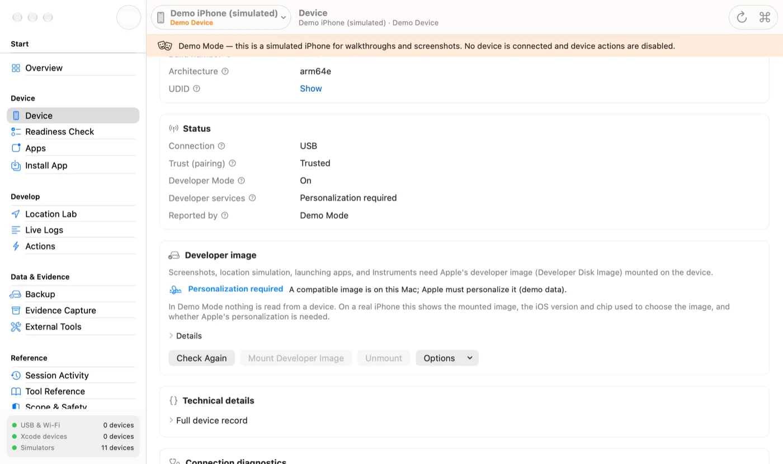Click the Session Activity clock icon
Image resolution: width=783 pixels, height=464 pixels.
(x=16, y=375)
